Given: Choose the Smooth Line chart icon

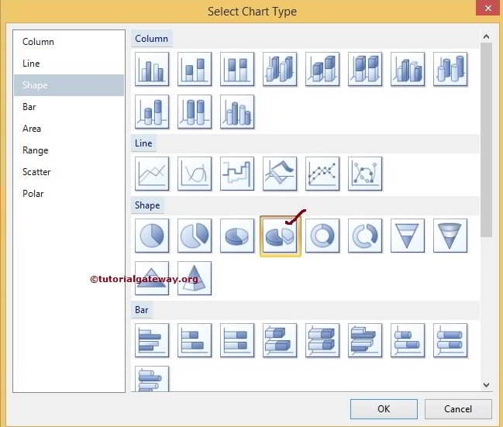Looking at the screenshot, I should pos(195,174).
